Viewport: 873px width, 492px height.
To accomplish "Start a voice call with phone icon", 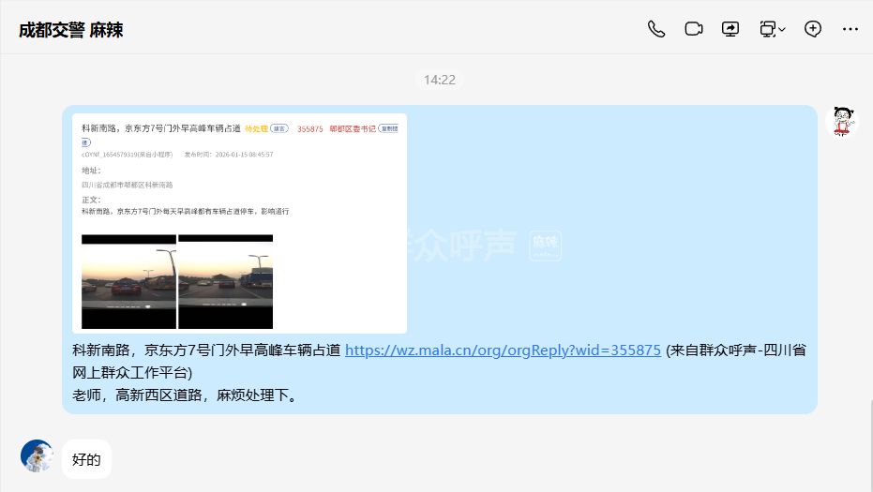I will 656,29.
